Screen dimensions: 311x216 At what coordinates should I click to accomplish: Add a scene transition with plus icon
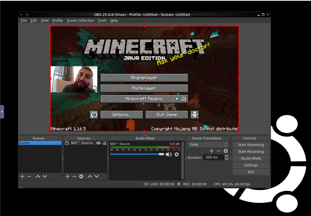(212, 151)
